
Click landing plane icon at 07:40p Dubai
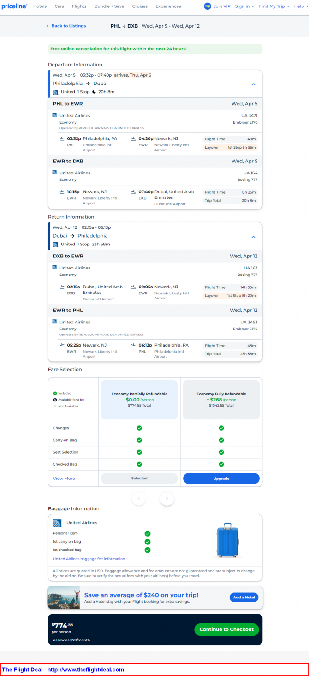pyautogui.click(x=134, y=192)
